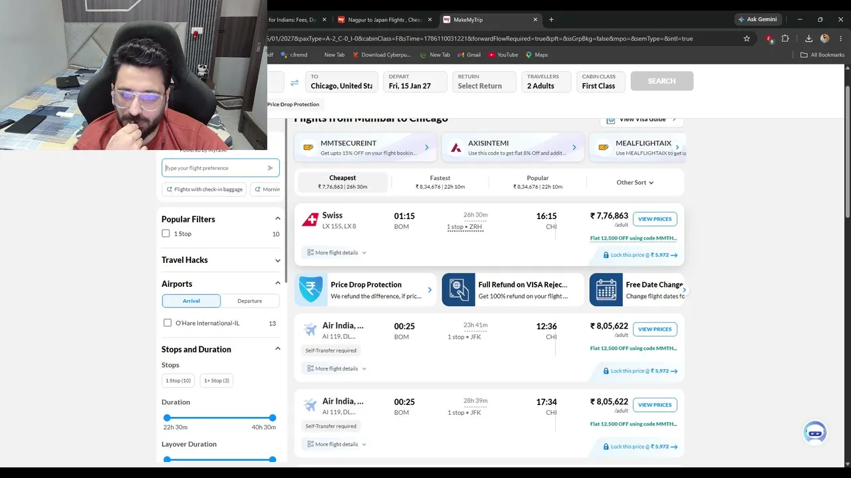Screen dimensions: 851x478
Task: Click the Ask Gemini button
Action: coord(757,19)
